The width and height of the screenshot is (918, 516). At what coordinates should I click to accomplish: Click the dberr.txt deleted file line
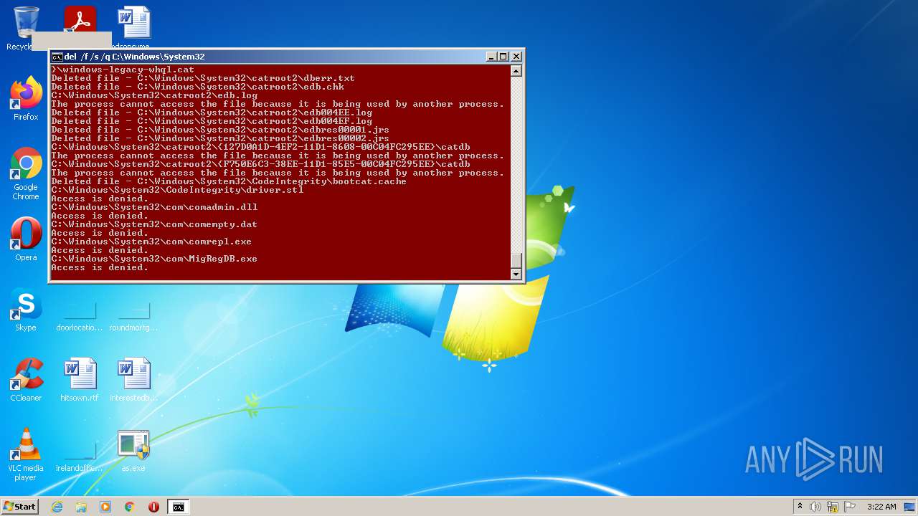[203, 78]
